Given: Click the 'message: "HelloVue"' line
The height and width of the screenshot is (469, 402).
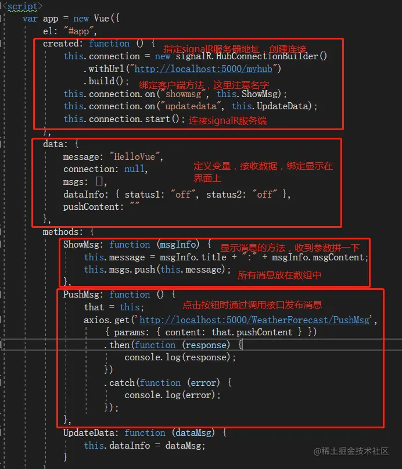Looking at the screenshot, I should click(x=113, y=156).
